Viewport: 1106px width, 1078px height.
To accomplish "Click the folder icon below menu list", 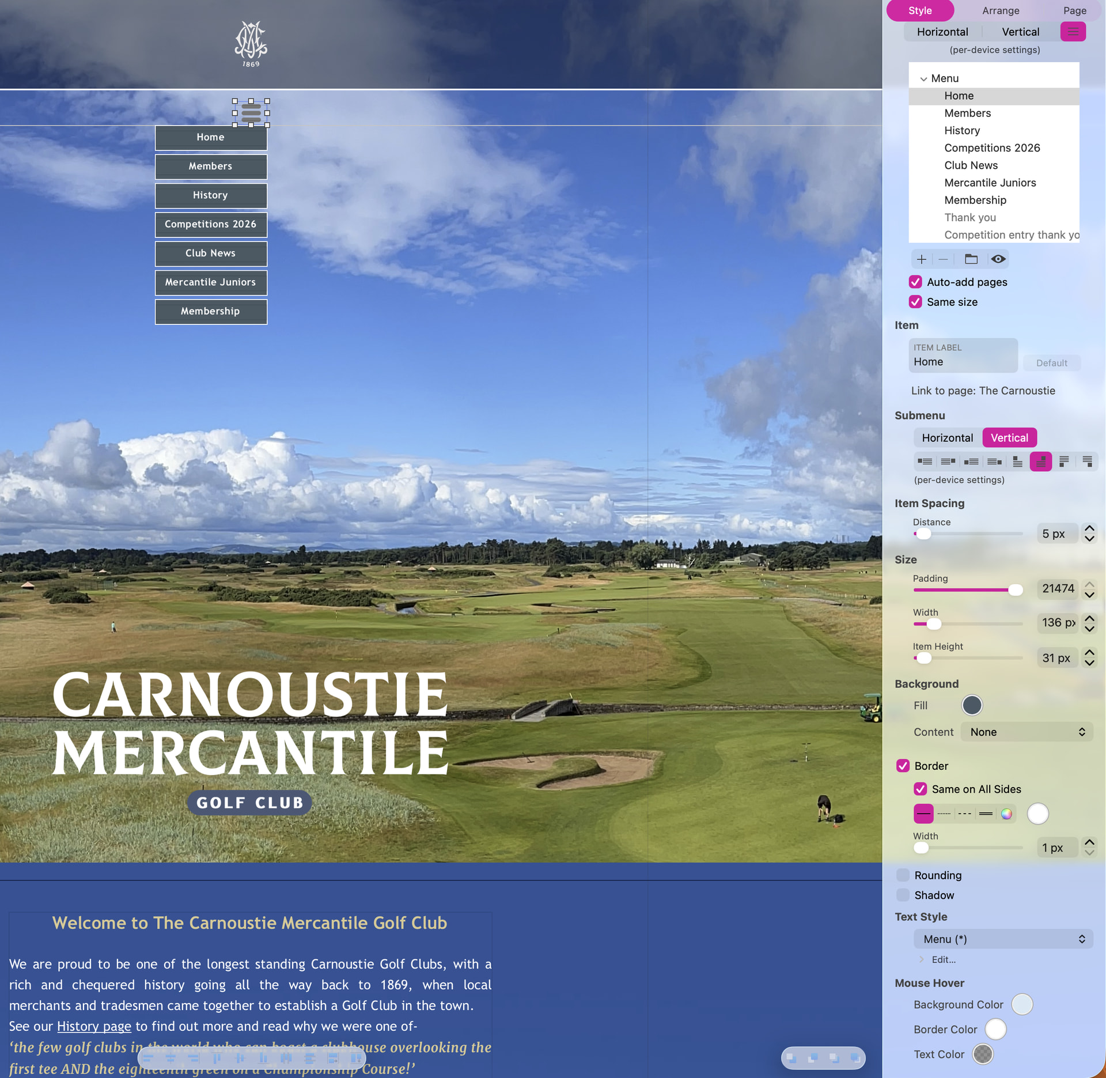I will pyautogui.click(x=971, y=259).
